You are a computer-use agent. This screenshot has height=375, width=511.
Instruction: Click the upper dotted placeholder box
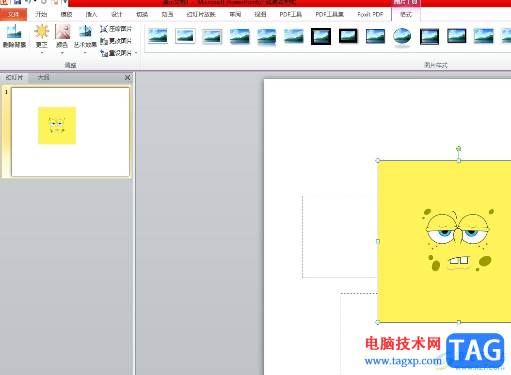(339, 237)
